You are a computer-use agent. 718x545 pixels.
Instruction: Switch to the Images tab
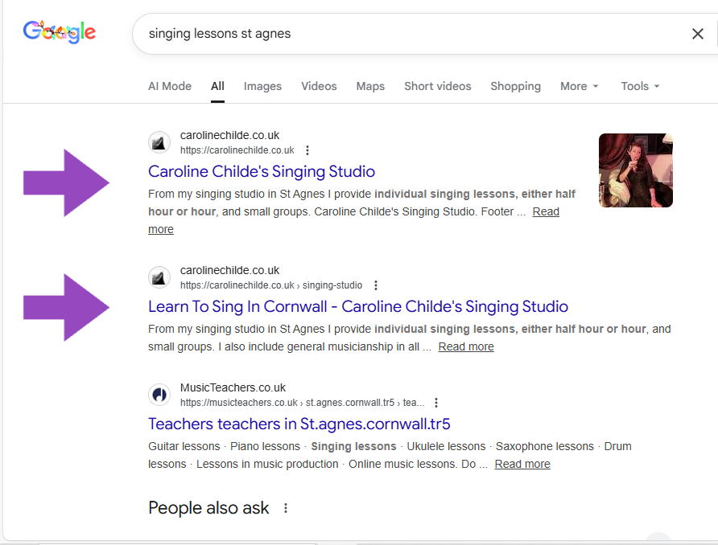coord(262,86)
